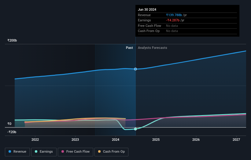Toggle the Revenue legend button
The image size is (251, 160).
17,152
